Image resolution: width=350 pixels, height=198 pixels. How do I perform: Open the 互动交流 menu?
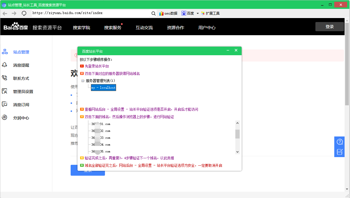(144, 27)
